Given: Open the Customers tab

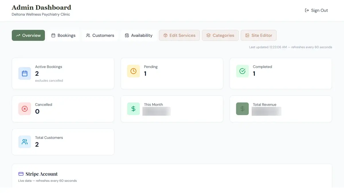Looking at the screenshot, I should 100,35.
